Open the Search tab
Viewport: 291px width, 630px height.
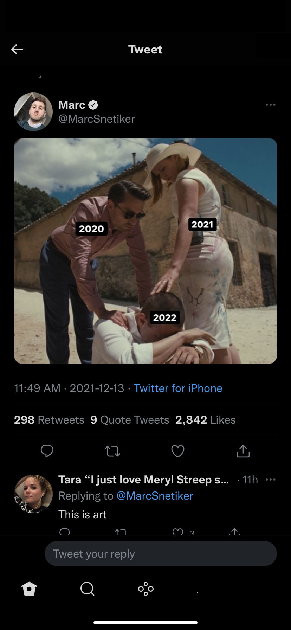87,589
